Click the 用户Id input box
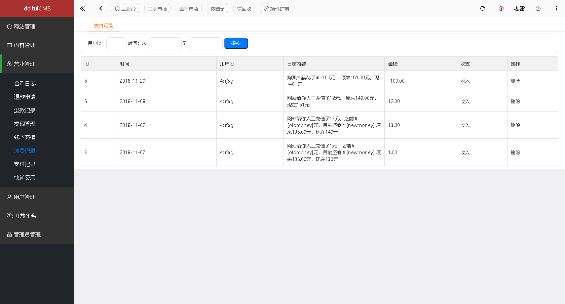This screenshot has height=304, width=565. tap(116, 43)
